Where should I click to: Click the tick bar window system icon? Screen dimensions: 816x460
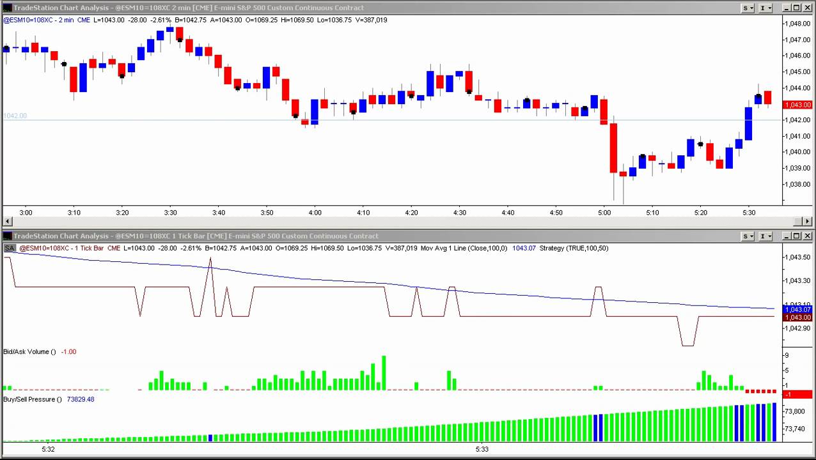click(x=7, y=236)
